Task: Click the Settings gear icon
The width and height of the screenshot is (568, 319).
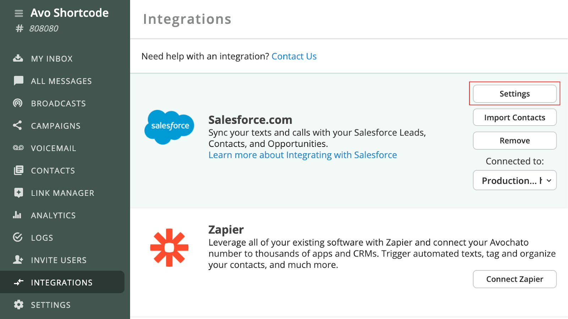Action: tap(18, 304)
